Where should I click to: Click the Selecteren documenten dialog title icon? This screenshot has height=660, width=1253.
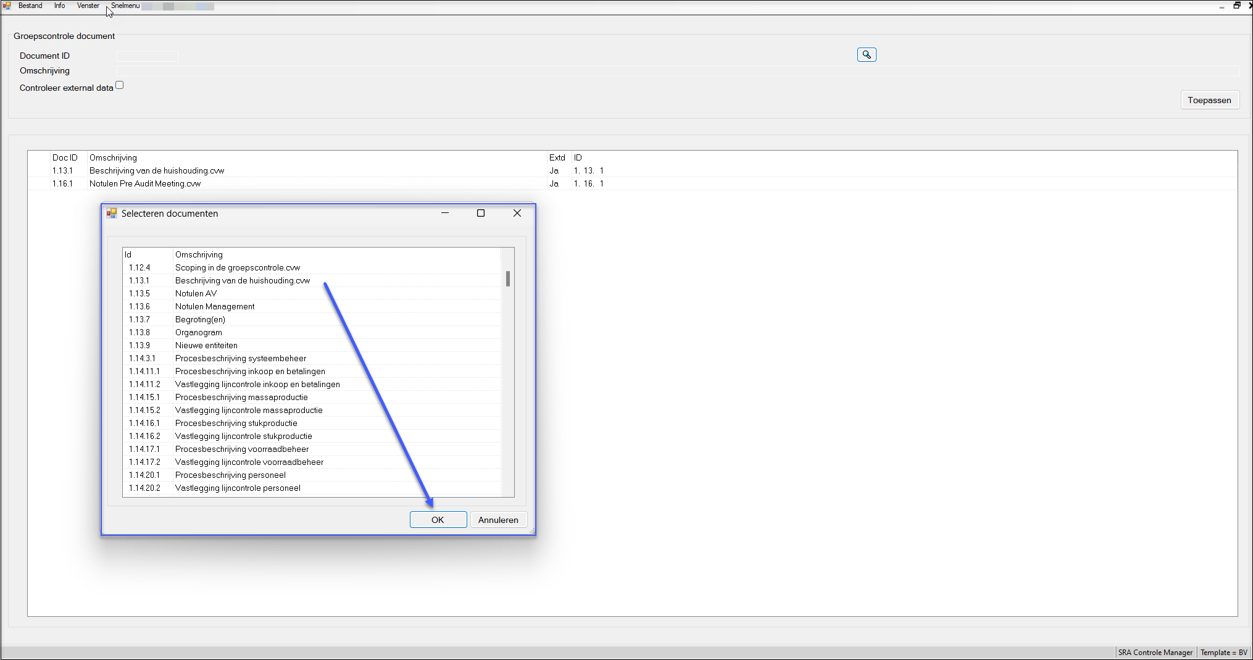[x=112, y=214]
